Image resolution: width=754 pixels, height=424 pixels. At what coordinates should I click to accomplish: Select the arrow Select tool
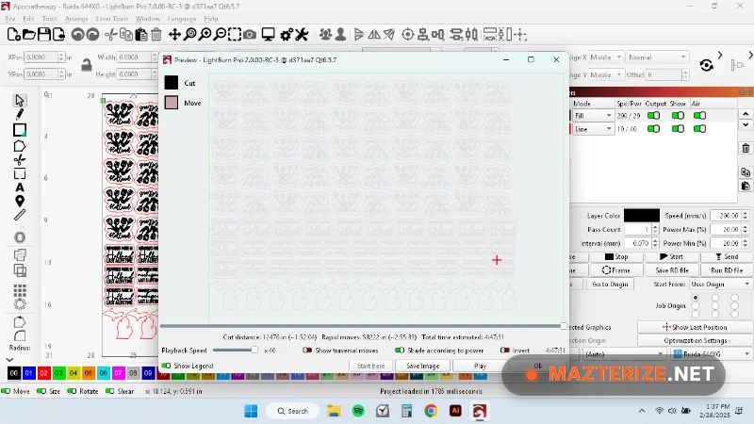click(20, 100)
